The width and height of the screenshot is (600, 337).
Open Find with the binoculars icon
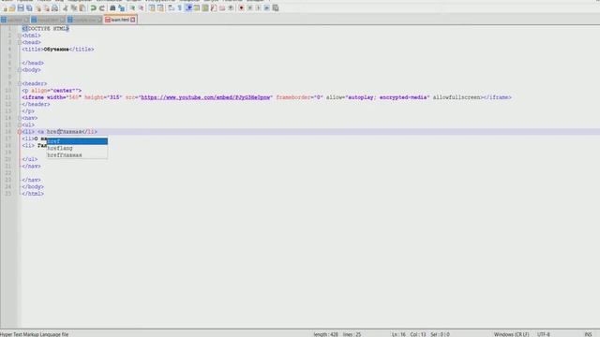click(112, 8)
